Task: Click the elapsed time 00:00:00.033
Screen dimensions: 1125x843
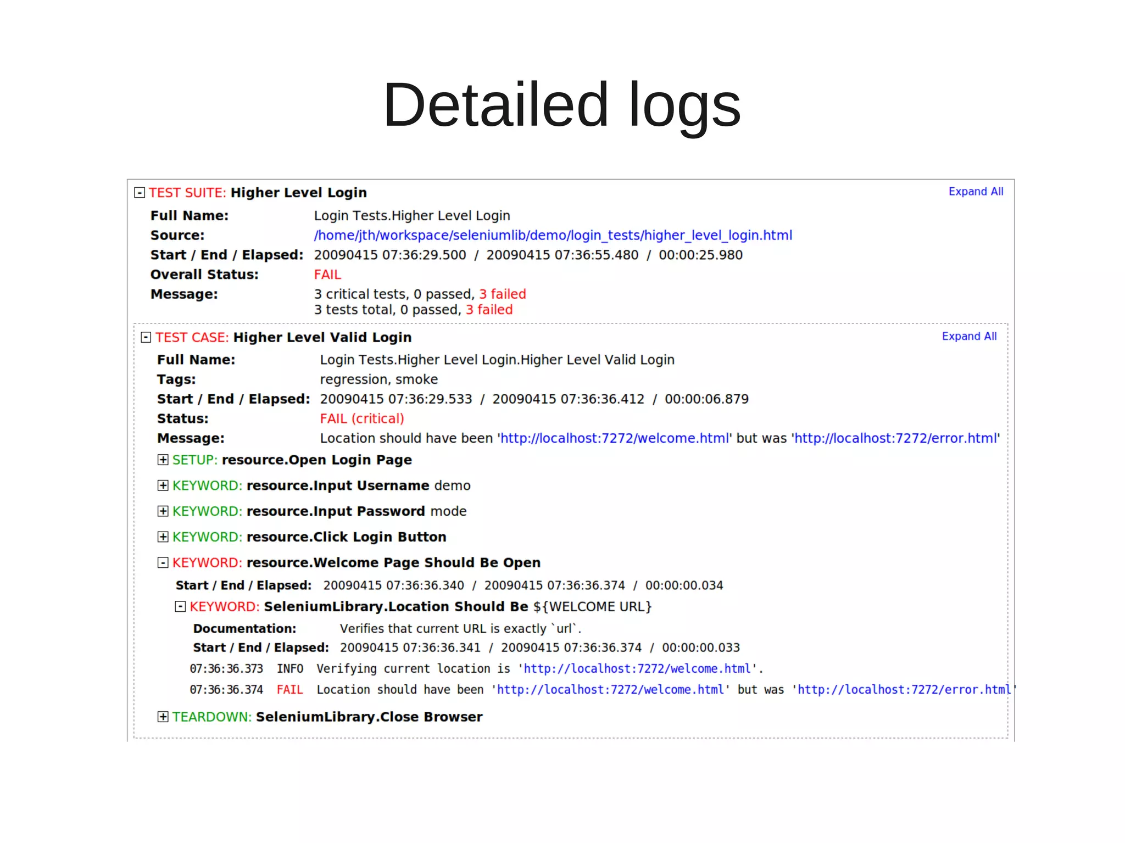Action: click(x=701, y=647)
